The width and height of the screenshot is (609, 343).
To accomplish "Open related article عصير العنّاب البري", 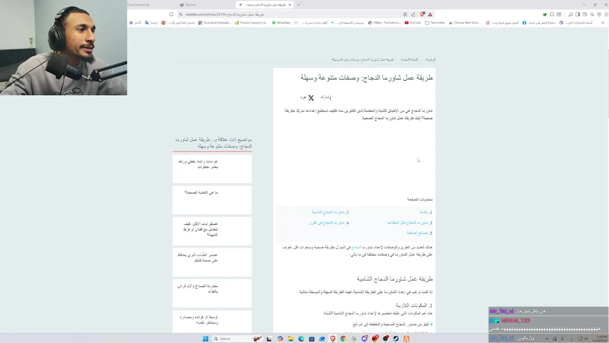I will click(212, 262).
